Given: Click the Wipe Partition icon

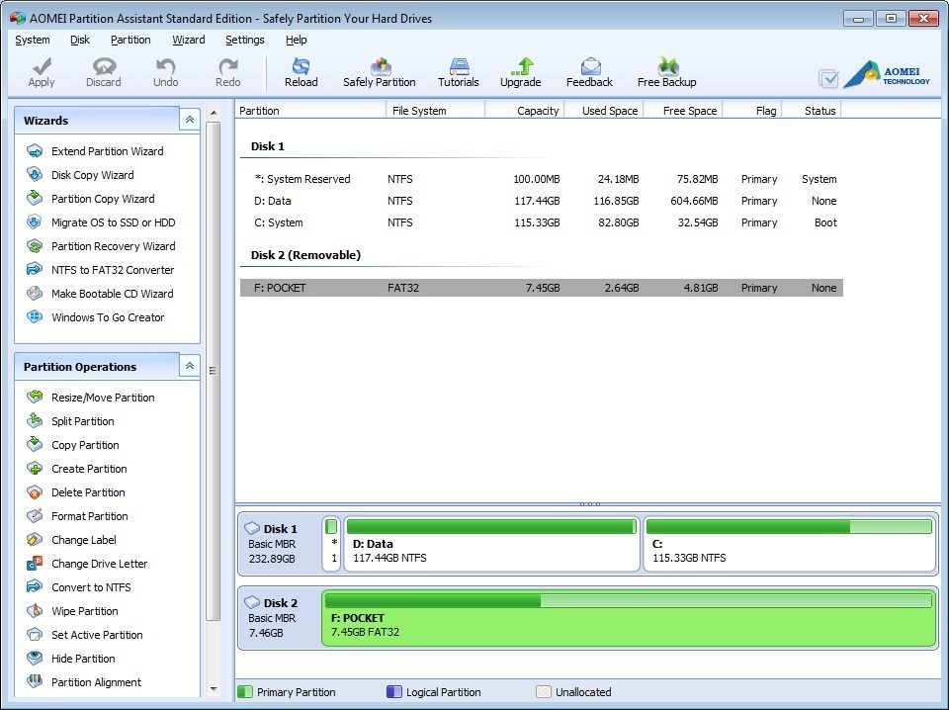Looking at the screenshot, I should tap(35, 611).
